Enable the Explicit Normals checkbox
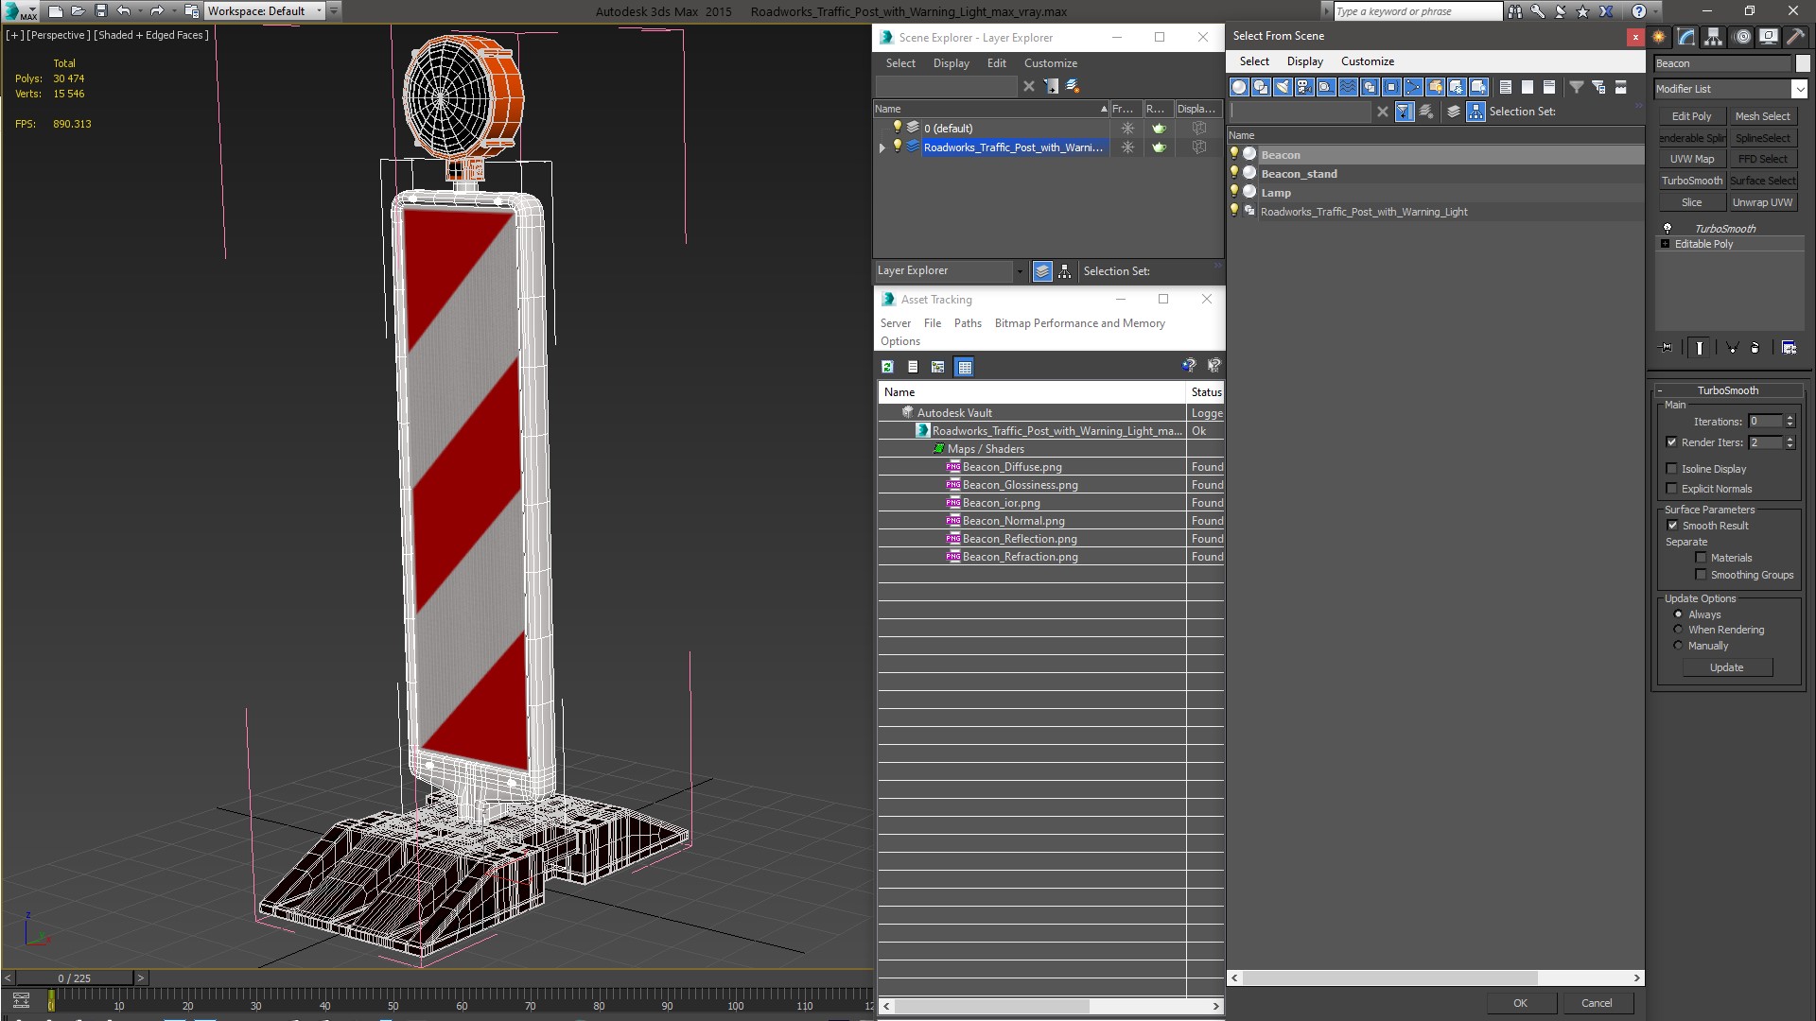The image size is (1816, 1021). pos(1672,489)
